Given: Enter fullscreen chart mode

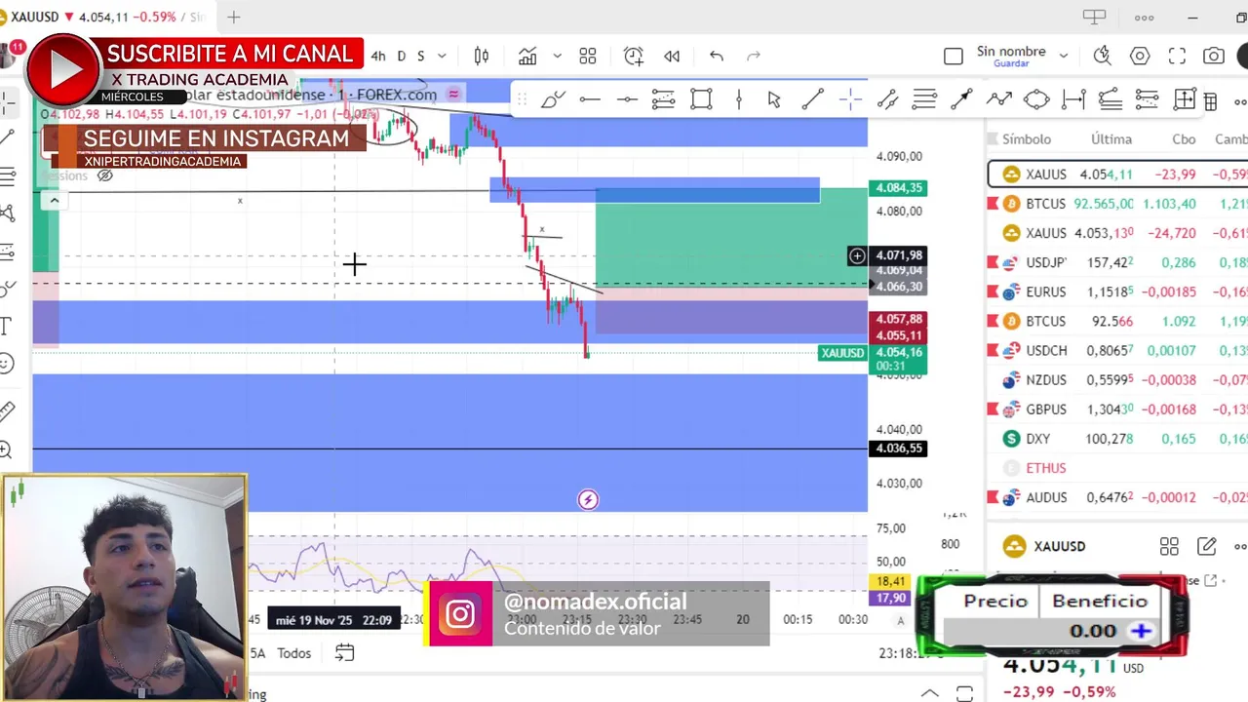Looking at the screenshot, I should [1177, 57].
